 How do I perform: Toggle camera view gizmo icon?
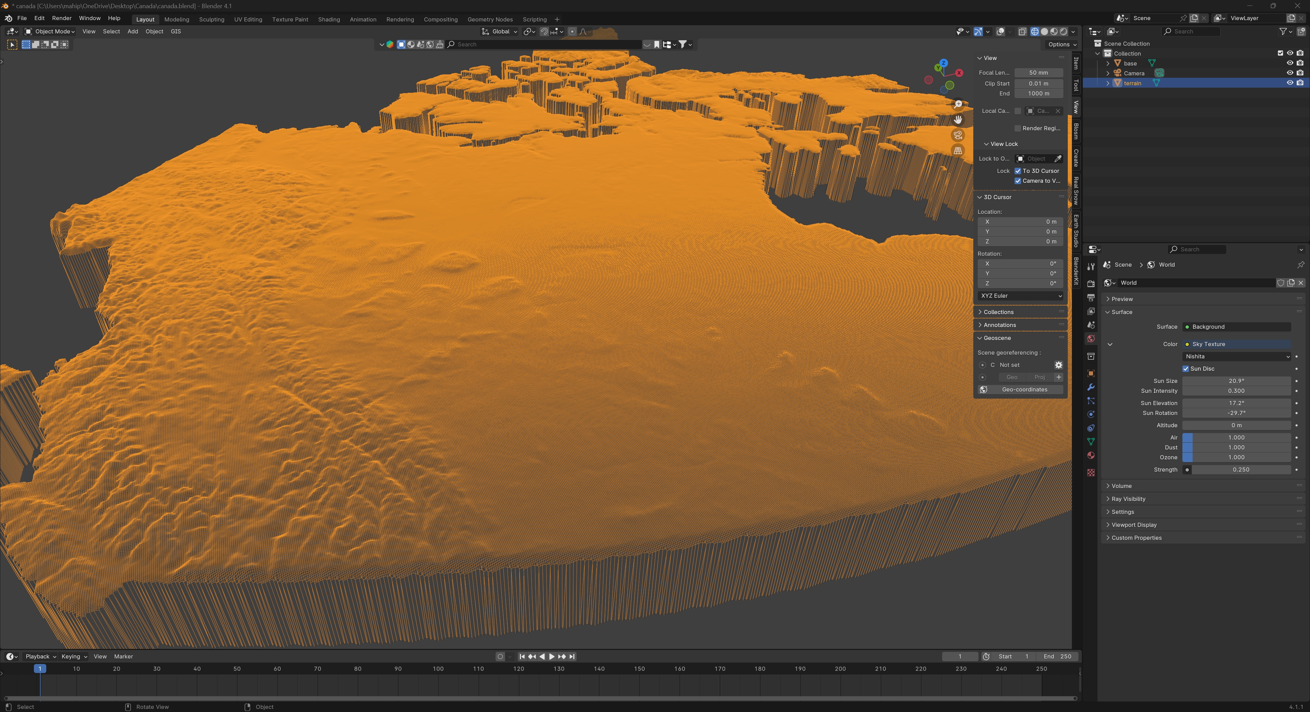point(958,135)
